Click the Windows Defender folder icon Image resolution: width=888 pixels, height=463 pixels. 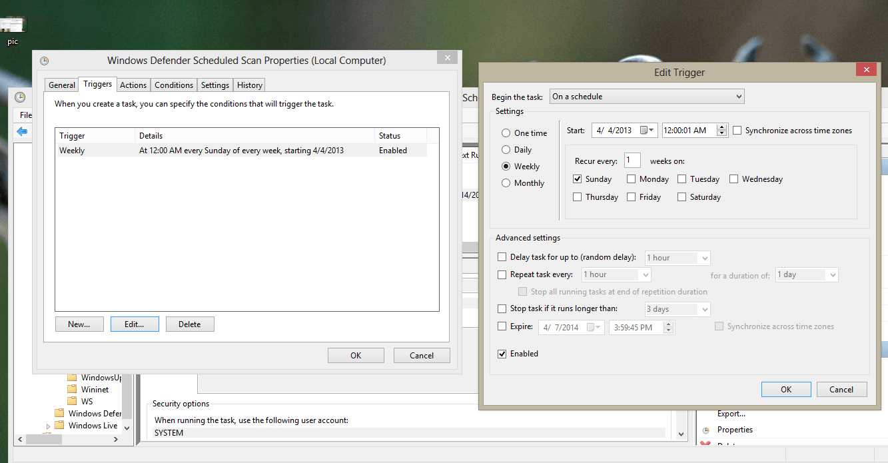59,414
